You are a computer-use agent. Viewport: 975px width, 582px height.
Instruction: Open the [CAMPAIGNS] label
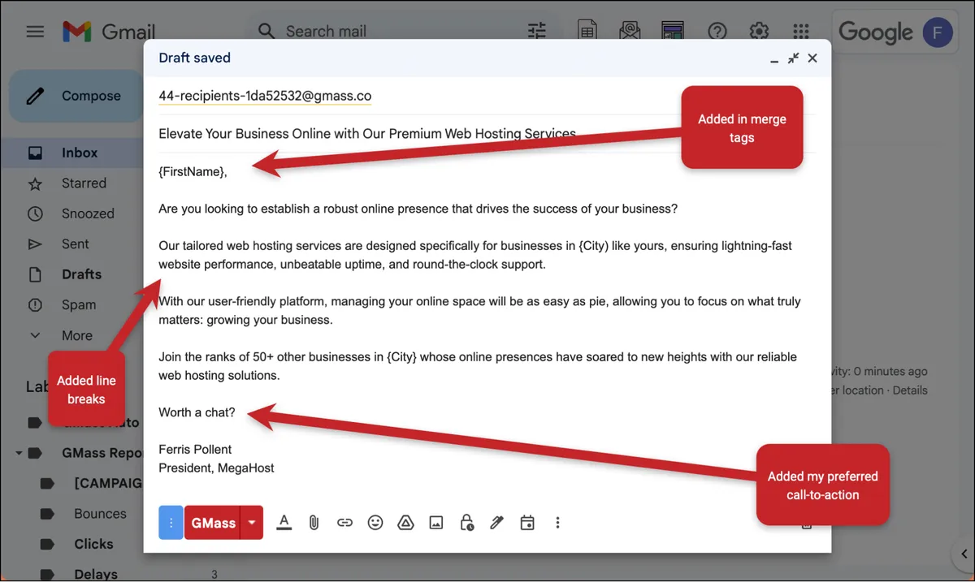tap(107, 483)
